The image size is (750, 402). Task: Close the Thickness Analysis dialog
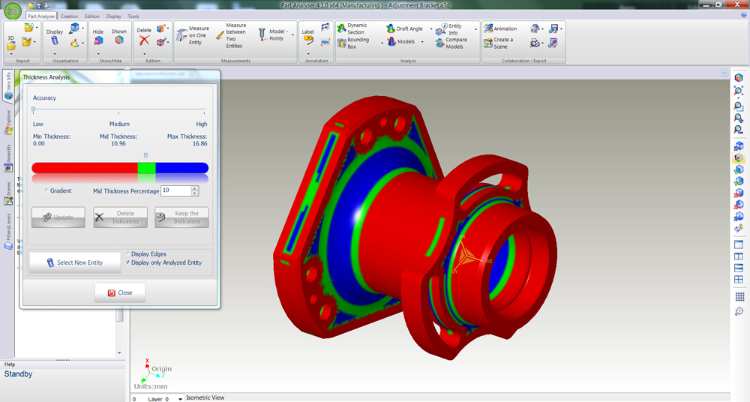click(120, 292)
